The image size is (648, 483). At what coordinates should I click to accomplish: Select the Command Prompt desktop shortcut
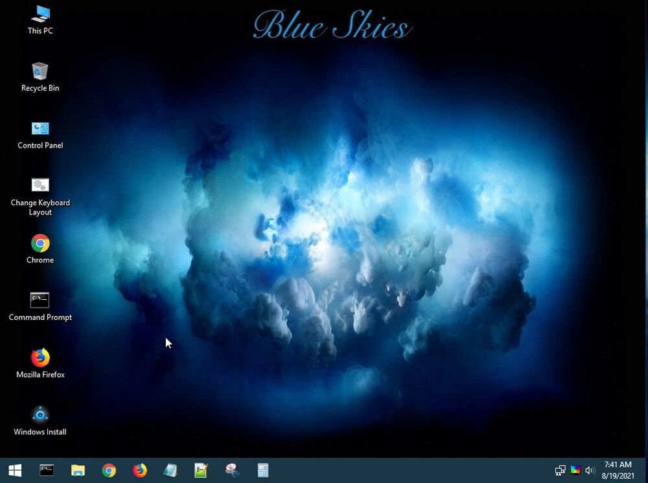click(x=40, y=307)
